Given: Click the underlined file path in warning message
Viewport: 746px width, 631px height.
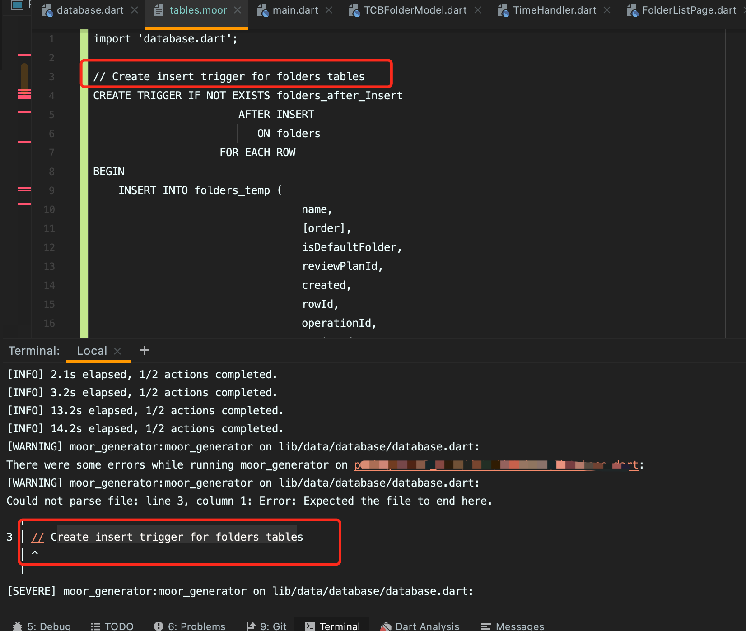Looking at the screenshot, I should 497,464.
